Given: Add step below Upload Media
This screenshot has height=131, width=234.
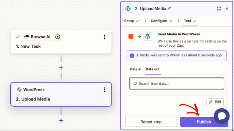Looking at the screenshot, I should click(61, 120).
